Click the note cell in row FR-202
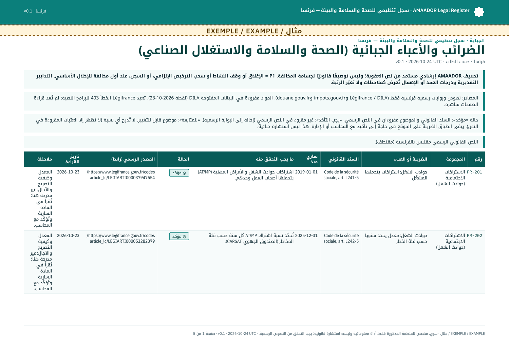The height and width of the screenshot is (360, 509). pos(41,262)
